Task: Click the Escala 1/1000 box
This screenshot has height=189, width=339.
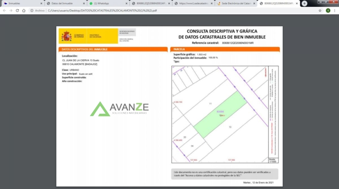Action: (x=273, y=160)
